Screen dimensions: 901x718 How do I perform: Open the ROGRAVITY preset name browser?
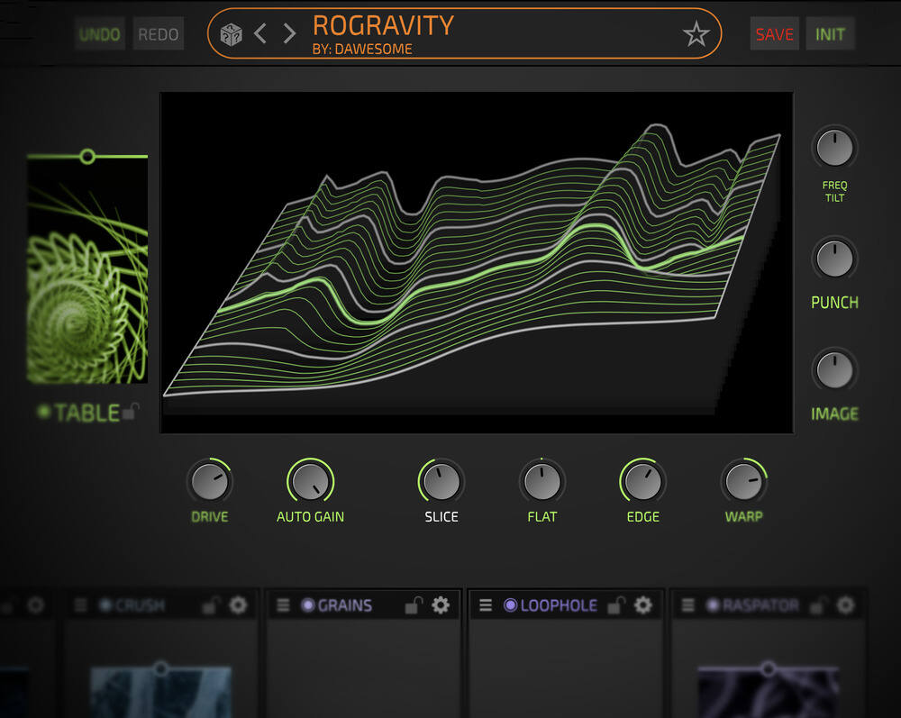pos(383,25)
